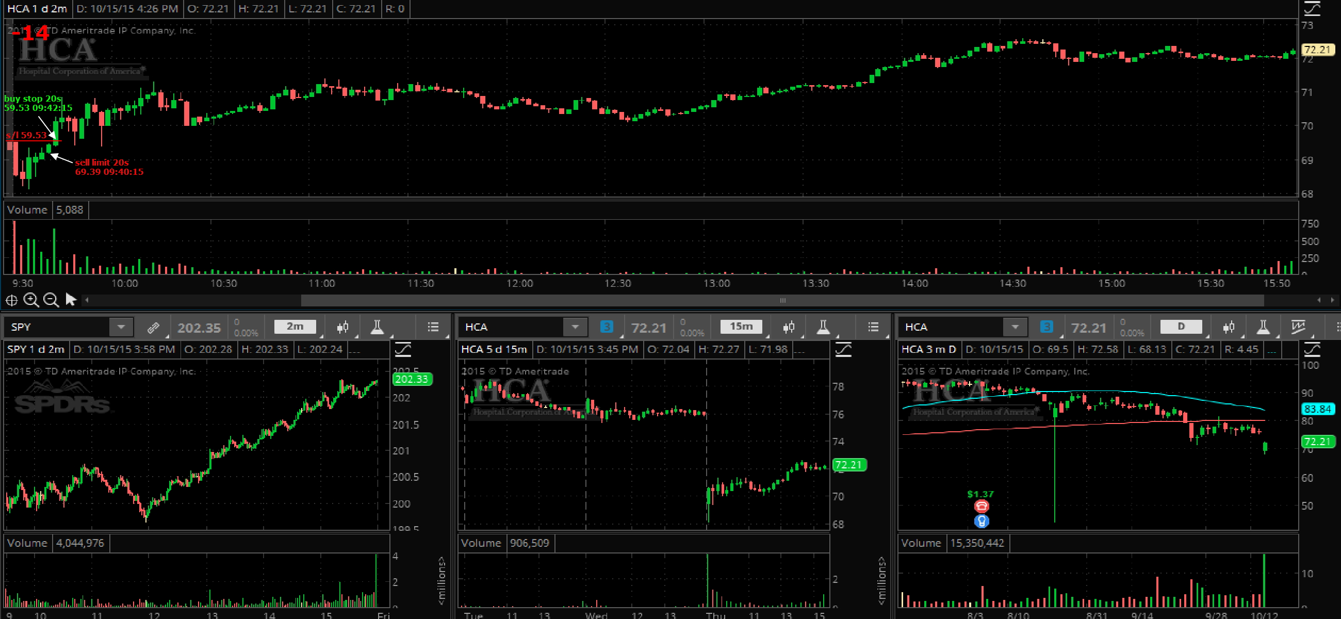Open studies flask icon in HCA 15m panel
This screenshot has width=1341, height=619.
pyautogui.click(x=823, y=327)
